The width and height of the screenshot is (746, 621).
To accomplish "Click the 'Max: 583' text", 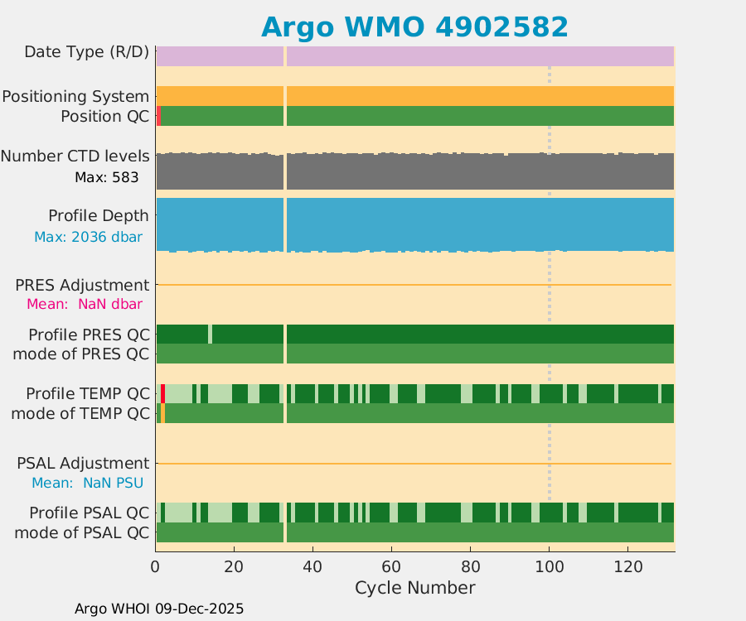I will pos(106,177).
